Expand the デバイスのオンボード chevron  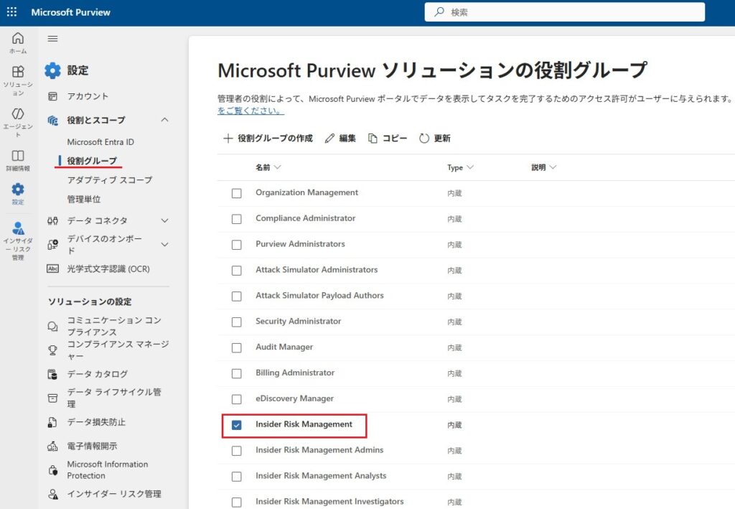(x=164, y=244)
